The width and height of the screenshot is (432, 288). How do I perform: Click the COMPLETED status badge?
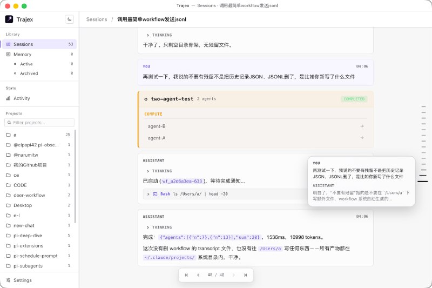tap(354, 99)
